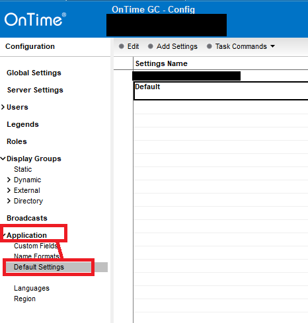Open the Users section
This screenshot has height=323, width=308.
pos(17,107)
